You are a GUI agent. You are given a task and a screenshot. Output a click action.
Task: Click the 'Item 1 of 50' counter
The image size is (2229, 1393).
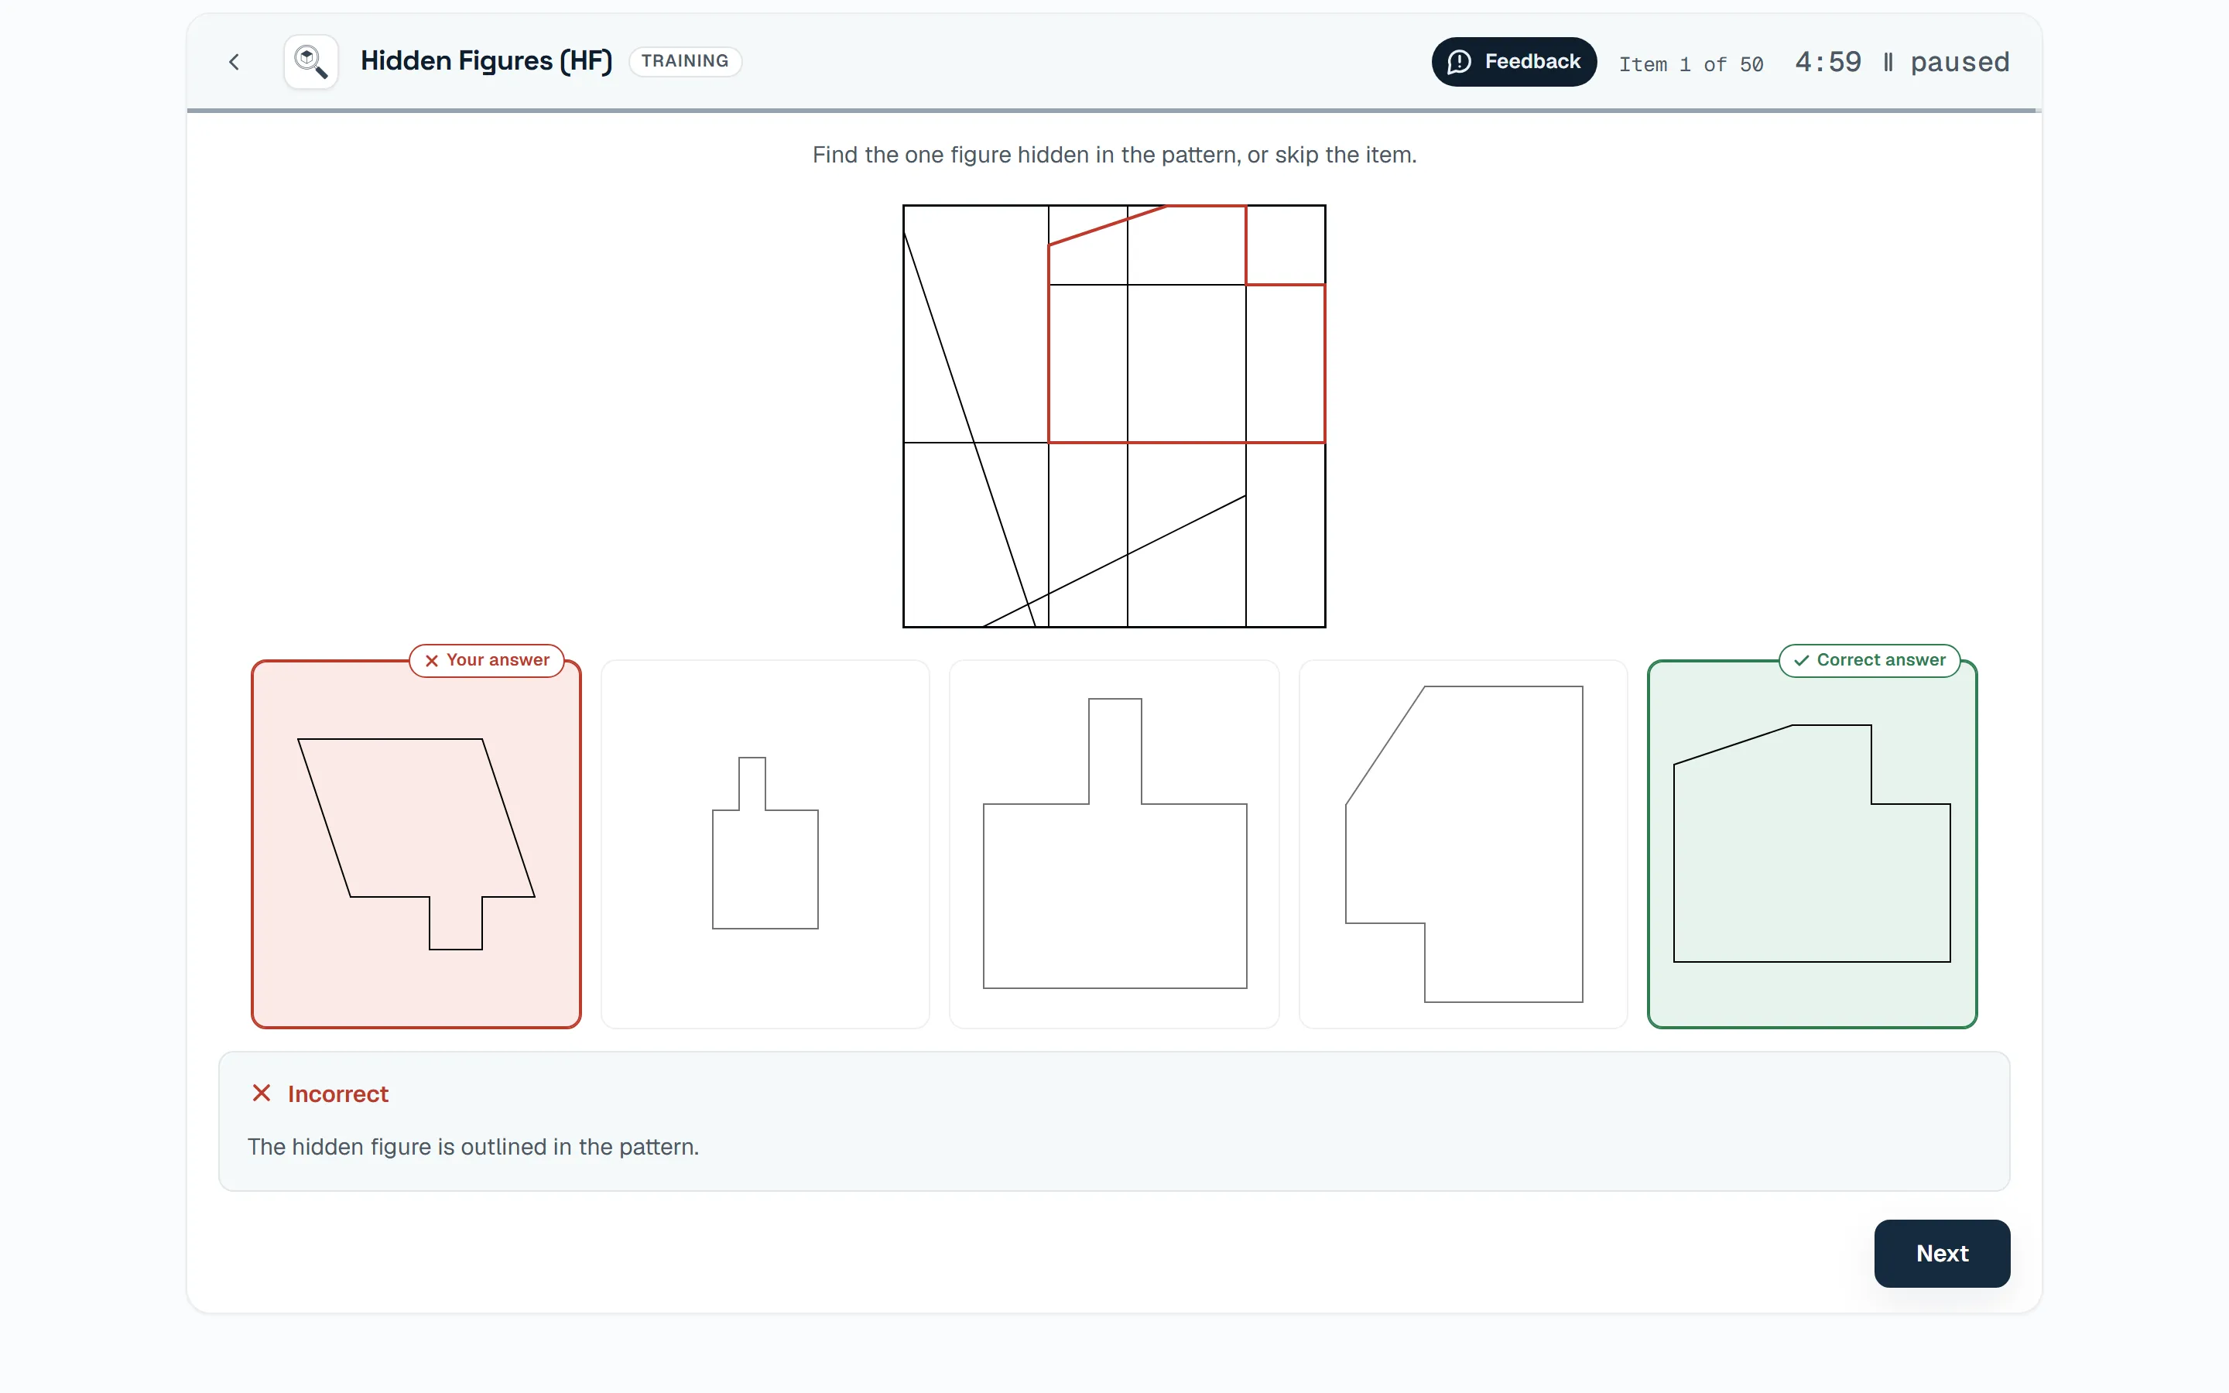[x=1691, y=63]
